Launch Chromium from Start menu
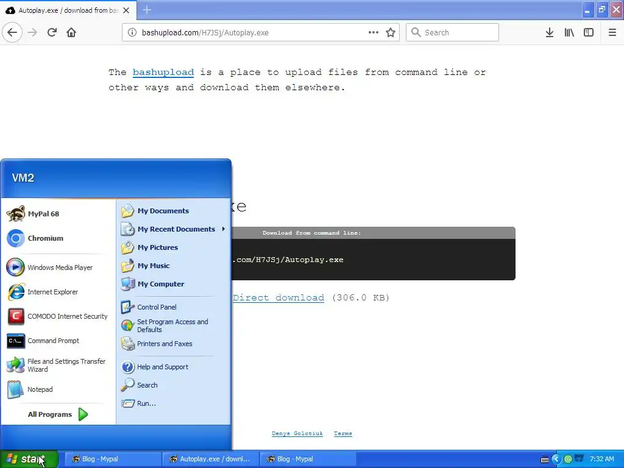Screen dimensions: 624x468 pyautogui.click(x=58, y=238)
